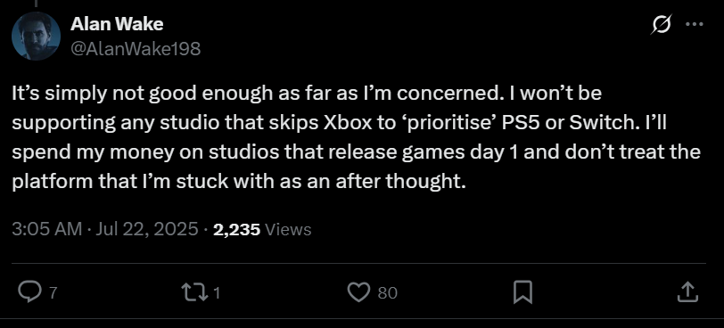Bookmark this post by Alan Wake
The width and height of the screenshot is (724, 328).
coord(522,292)
